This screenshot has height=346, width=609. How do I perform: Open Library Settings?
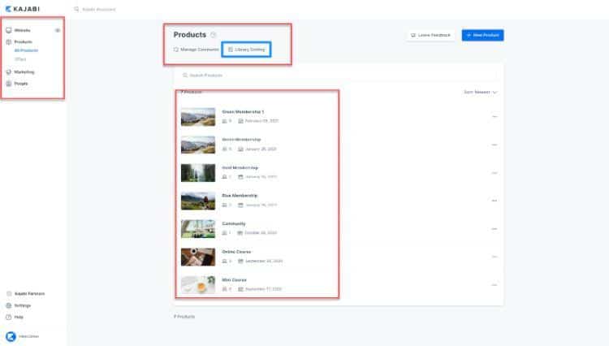(246, 50)
